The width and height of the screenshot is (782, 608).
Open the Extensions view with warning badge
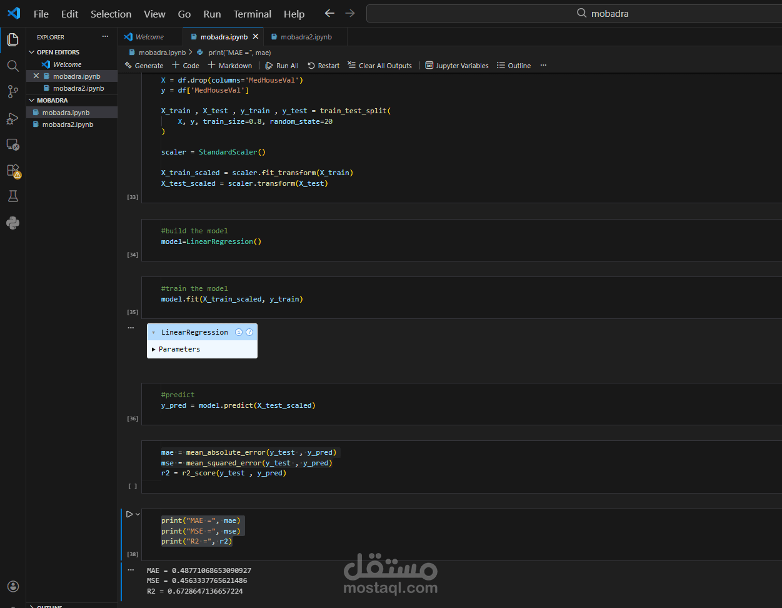pyautogui.click(x=13, y=171)
